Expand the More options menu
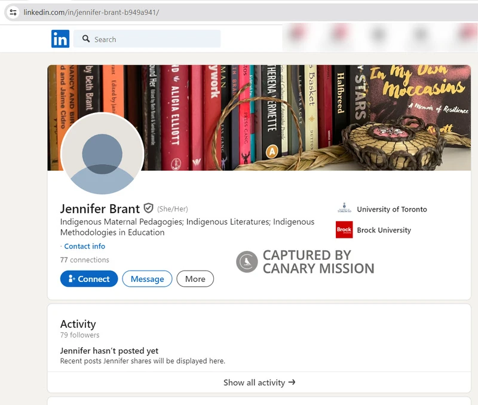The height and width of the screenshot is (405, 478). 195,279
